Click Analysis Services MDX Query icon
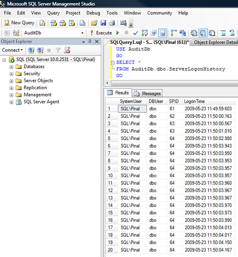This screenshot has width=238, height=257. coord(54,23)
